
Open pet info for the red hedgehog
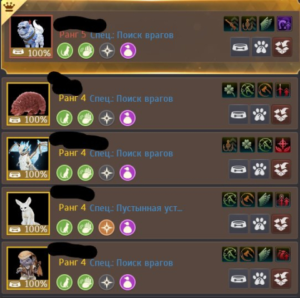coord(259,114)
